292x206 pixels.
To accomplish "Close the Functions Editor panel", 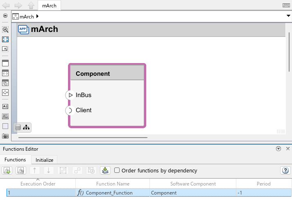I will point(288,149).
